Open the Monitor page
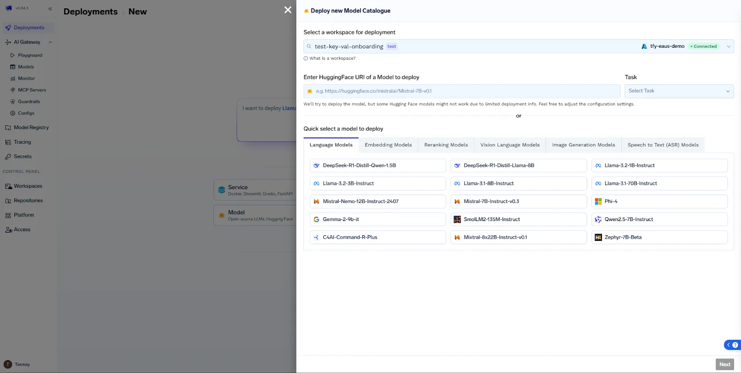 pos(26,78)
